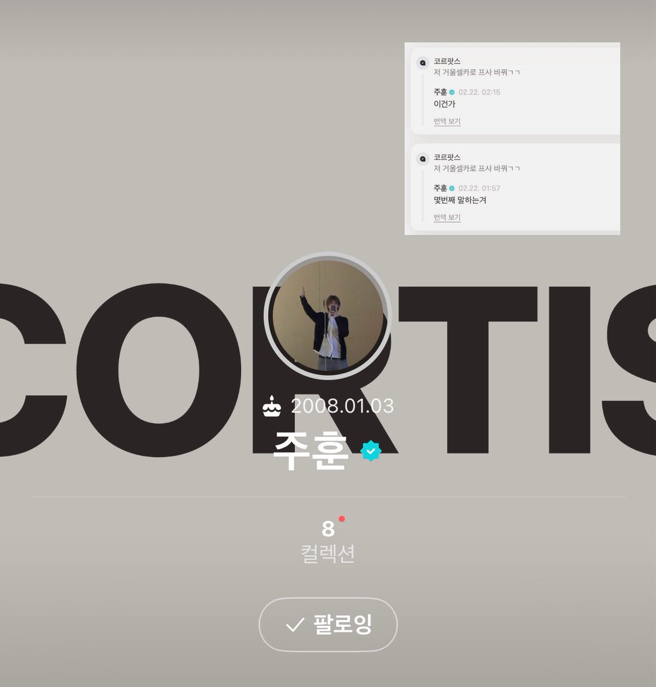
Task: Click the 02.22. 01:57 timestamp
Action: [480, 188]
